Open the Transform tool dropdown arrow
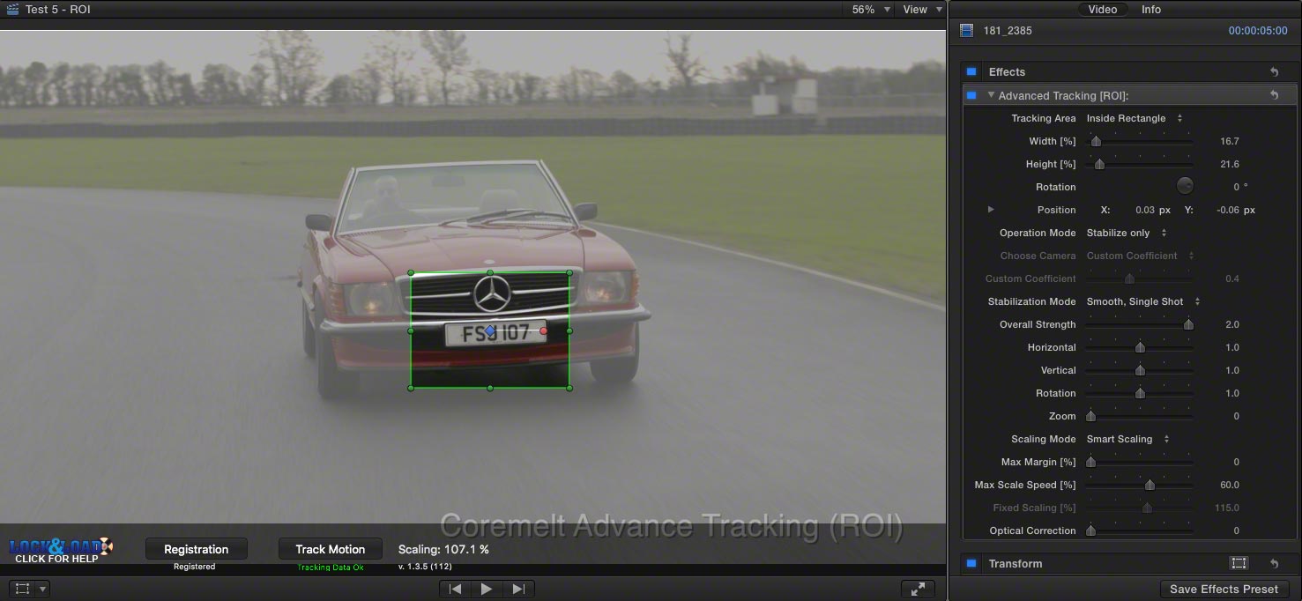The image size is (1302, 601). [42, 589]
